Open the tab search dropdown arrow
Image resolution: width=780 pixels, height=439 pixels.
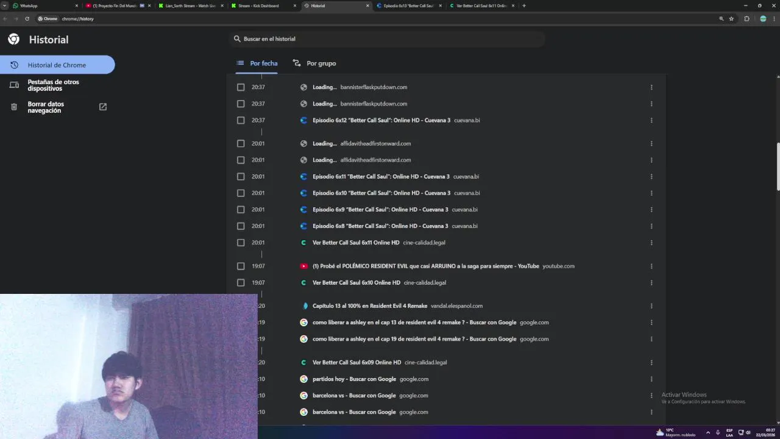[5, 5]
